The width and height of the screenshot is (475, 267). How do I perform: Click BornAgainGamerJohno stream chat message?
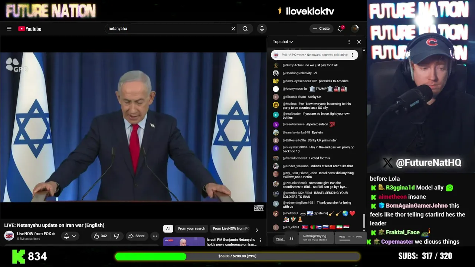point(418,214)
